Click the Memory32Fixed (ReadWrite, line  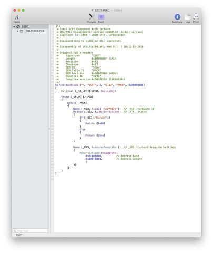98,153
